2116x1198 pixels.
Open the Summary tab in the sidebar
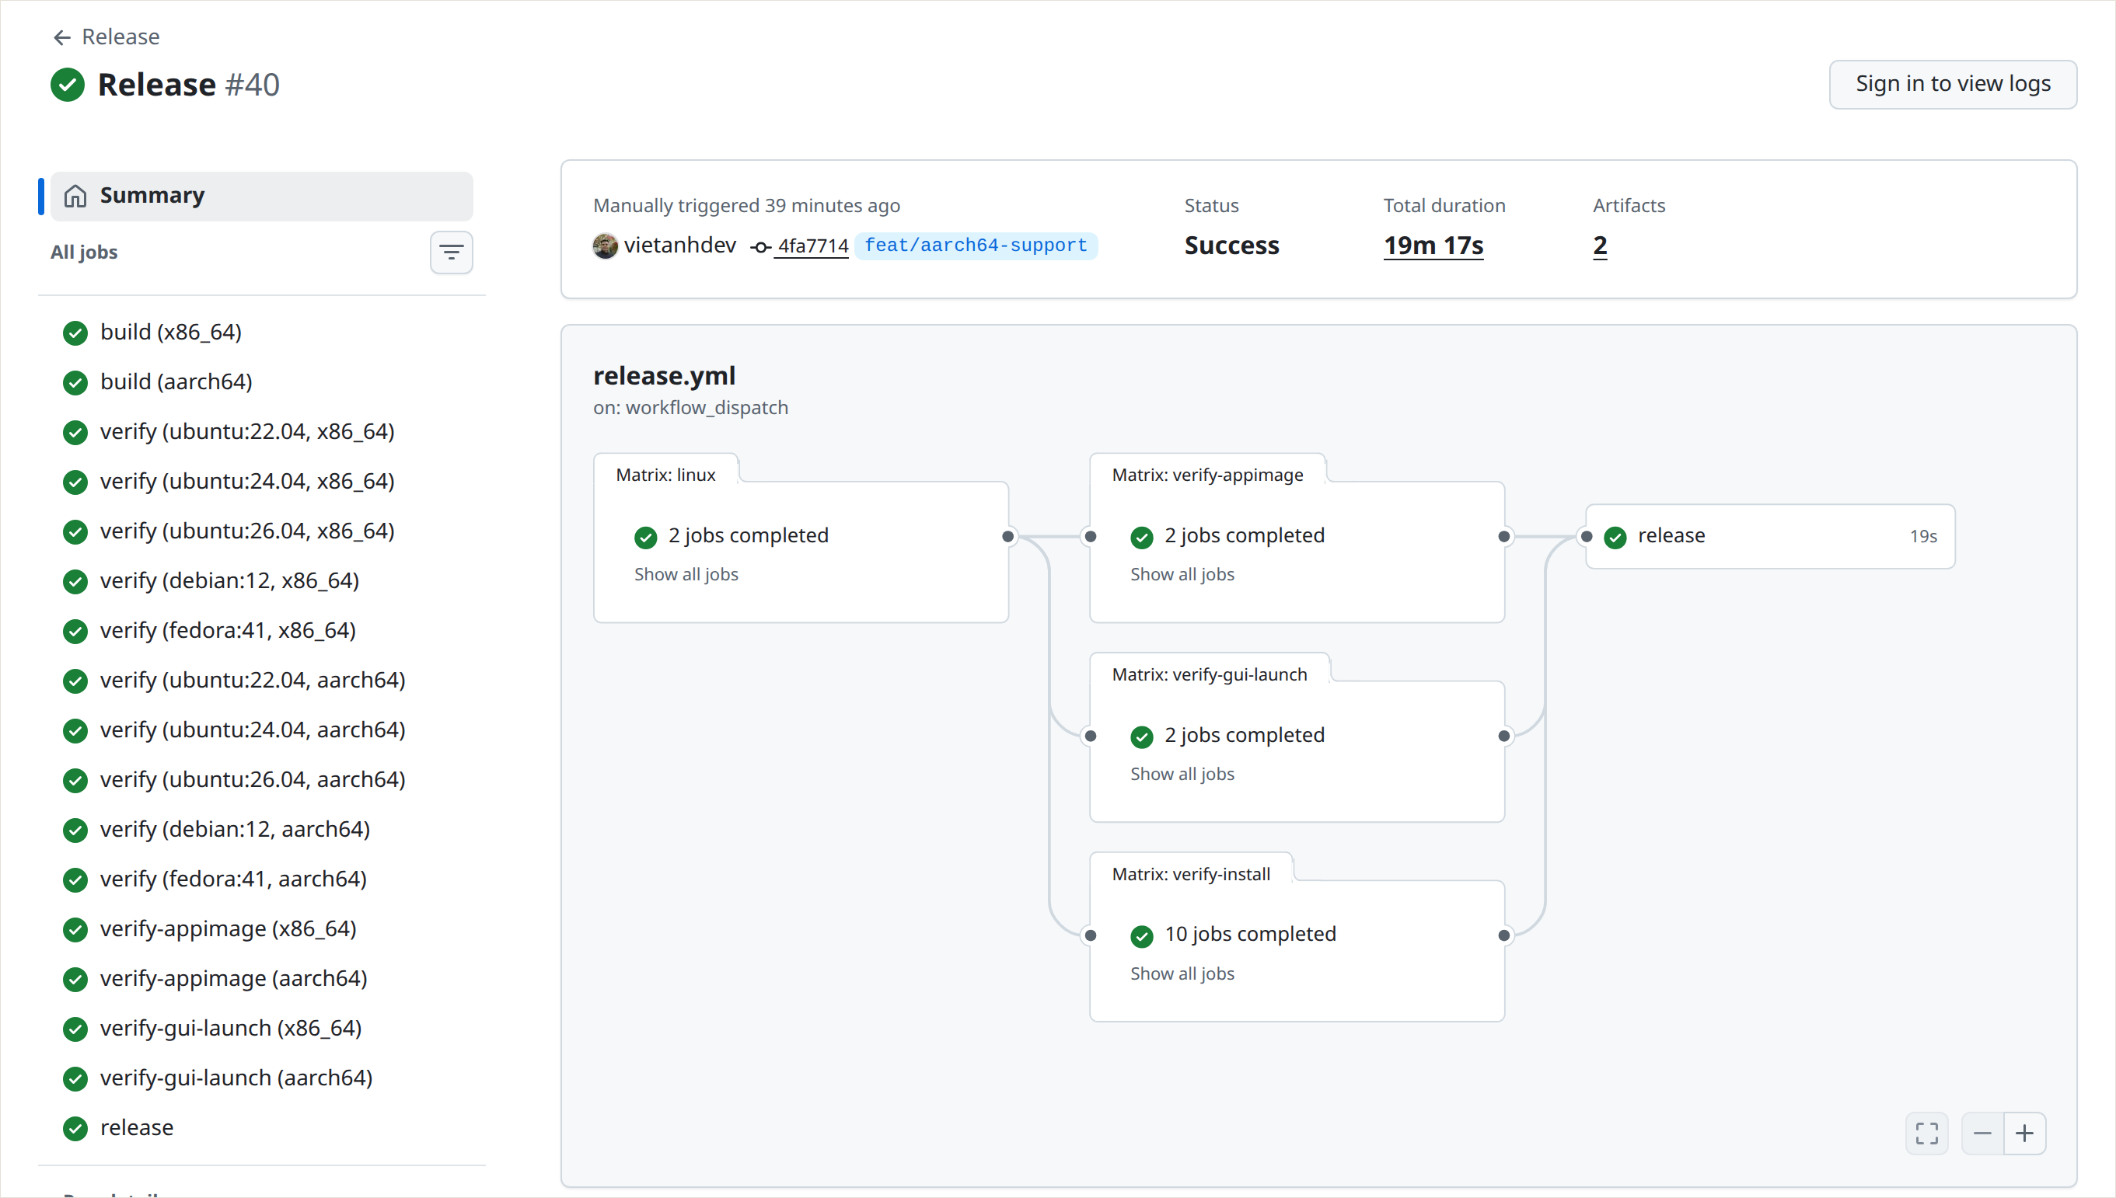point(262,196)
